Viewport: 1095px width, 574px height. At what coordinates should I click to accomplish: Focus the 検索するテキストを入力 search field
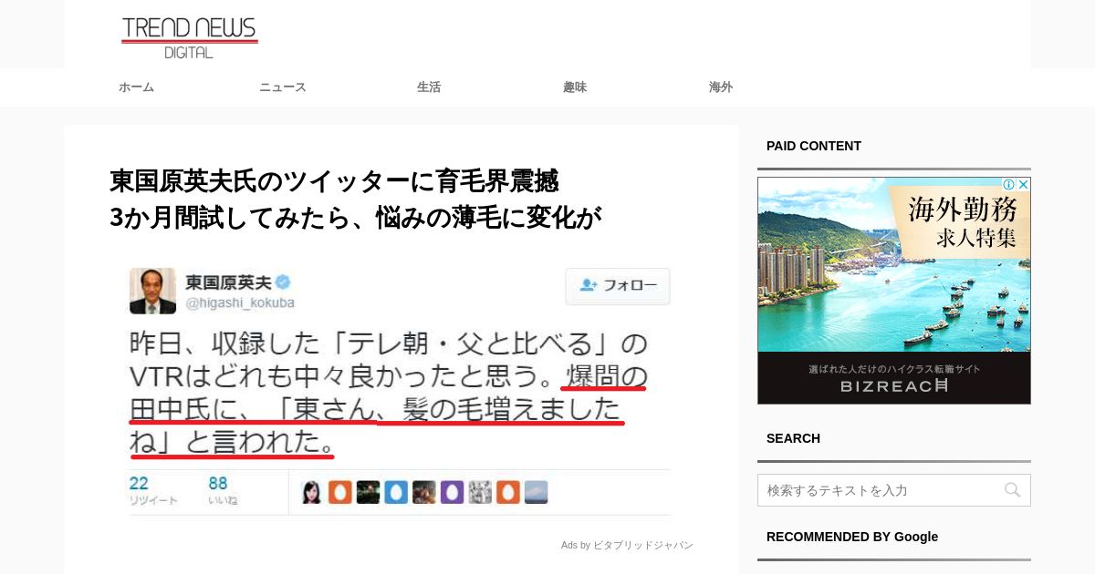click(x=894, y=490)
